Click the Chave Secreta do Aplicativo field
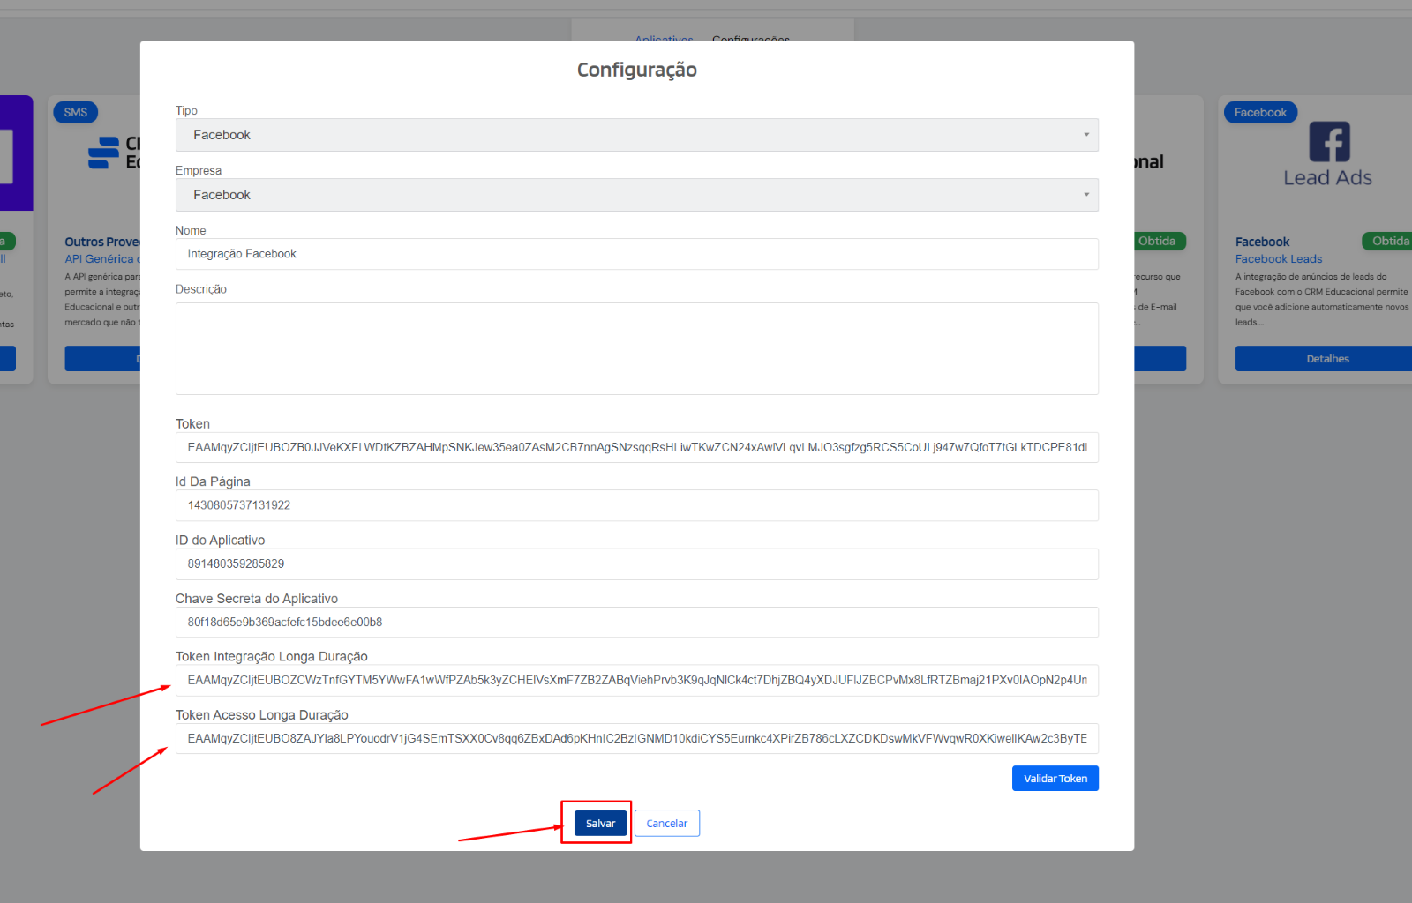 pos(636,622)
